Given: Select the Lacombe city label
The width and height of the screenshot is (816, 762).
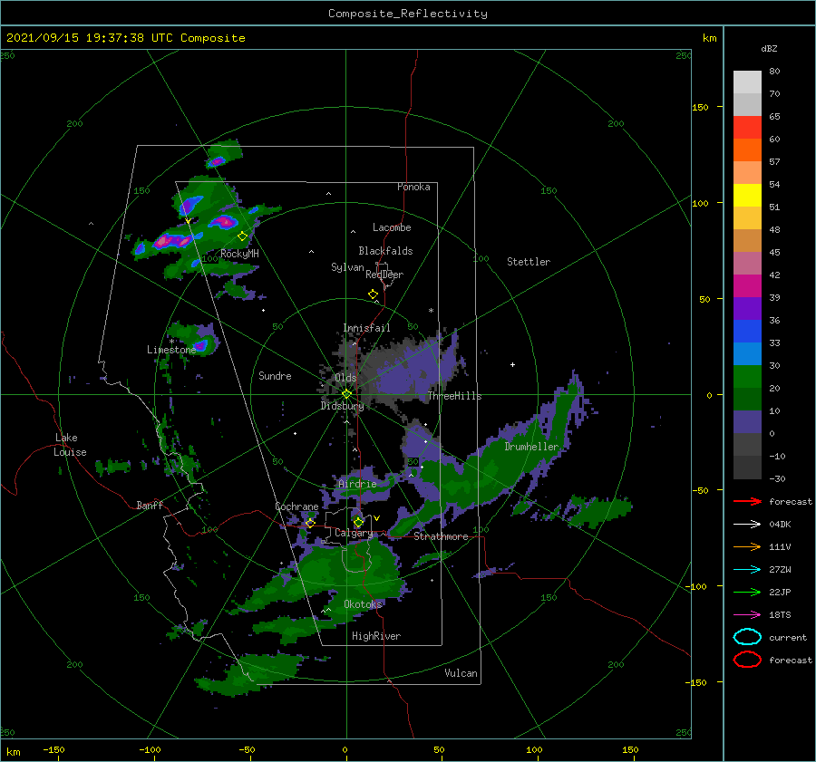Looking at the screenshot, I should (x=392, y=227).
